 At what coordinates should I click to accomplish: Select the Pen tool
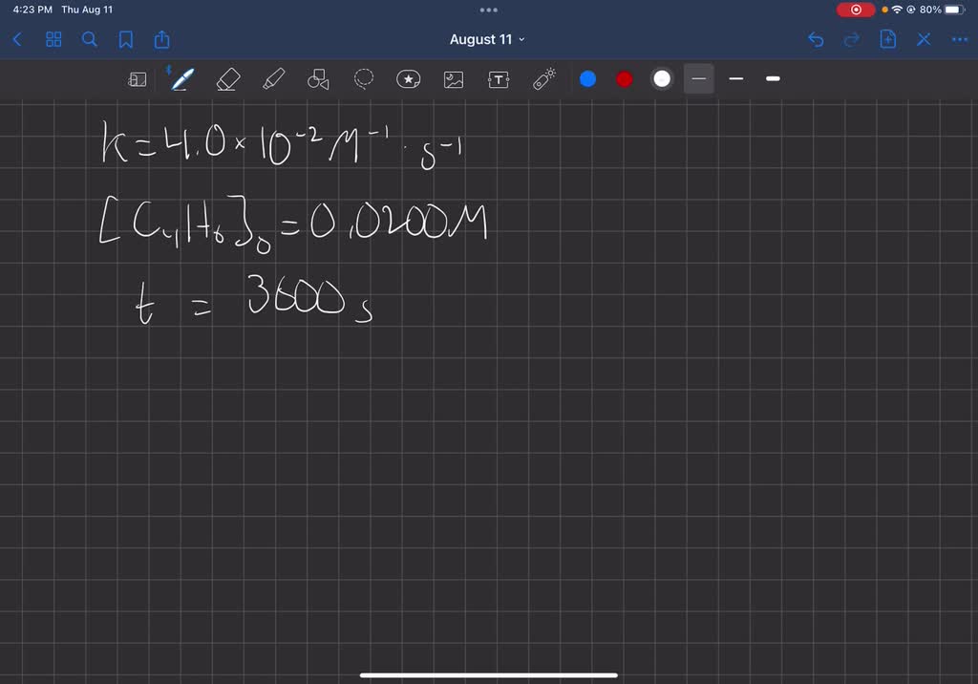tap(181, 79)
